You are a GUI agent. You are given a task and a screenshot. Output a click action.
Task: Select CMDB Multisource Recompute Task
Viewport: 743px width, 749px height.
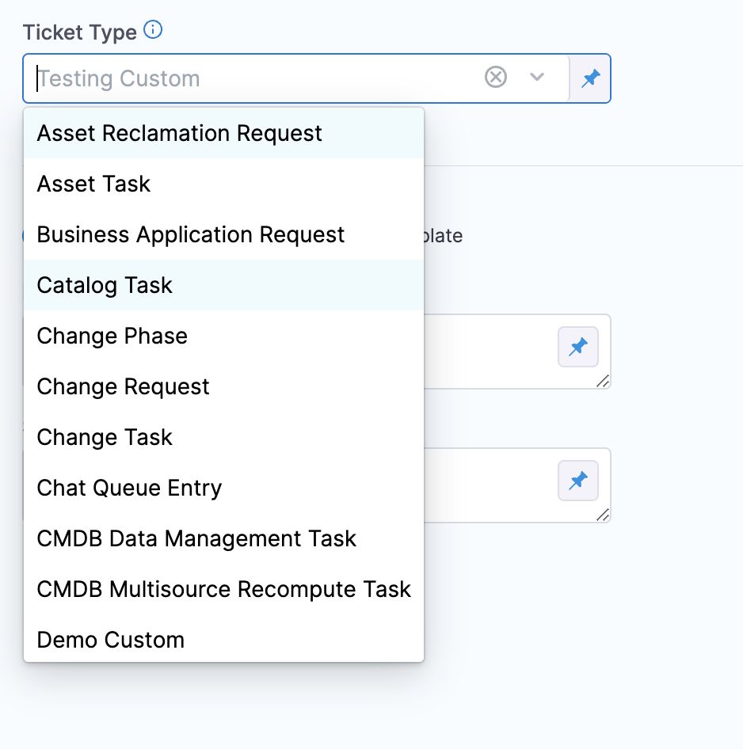tap(224, 589)
